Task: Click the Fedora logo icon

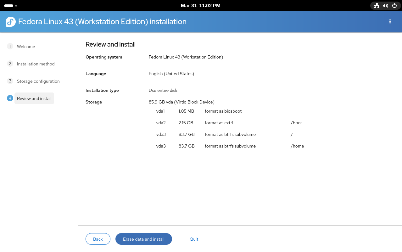Action: [x=11, y=22]
